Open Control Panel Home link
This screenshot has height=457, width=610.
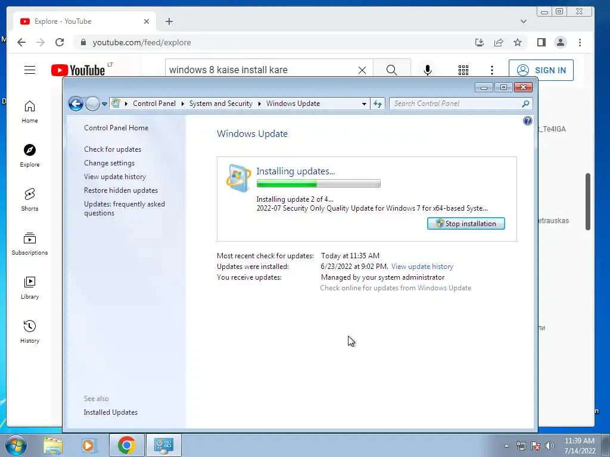click(x=116, y=128)
